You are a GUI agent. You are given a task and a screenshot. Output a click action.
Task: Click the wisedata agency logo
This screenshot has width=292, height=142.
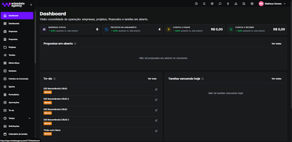tap(13, 5)
